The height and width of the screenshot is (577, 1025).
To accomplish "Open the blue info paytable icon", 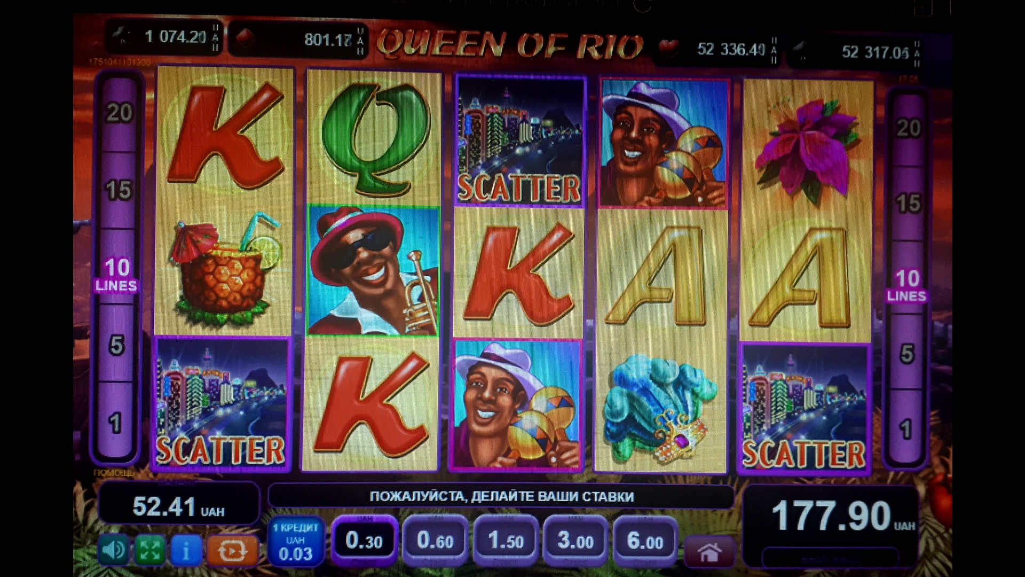I will click(186, 550).
